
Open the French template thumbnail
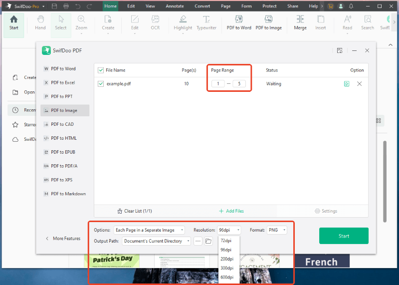(x=322, y=261)
